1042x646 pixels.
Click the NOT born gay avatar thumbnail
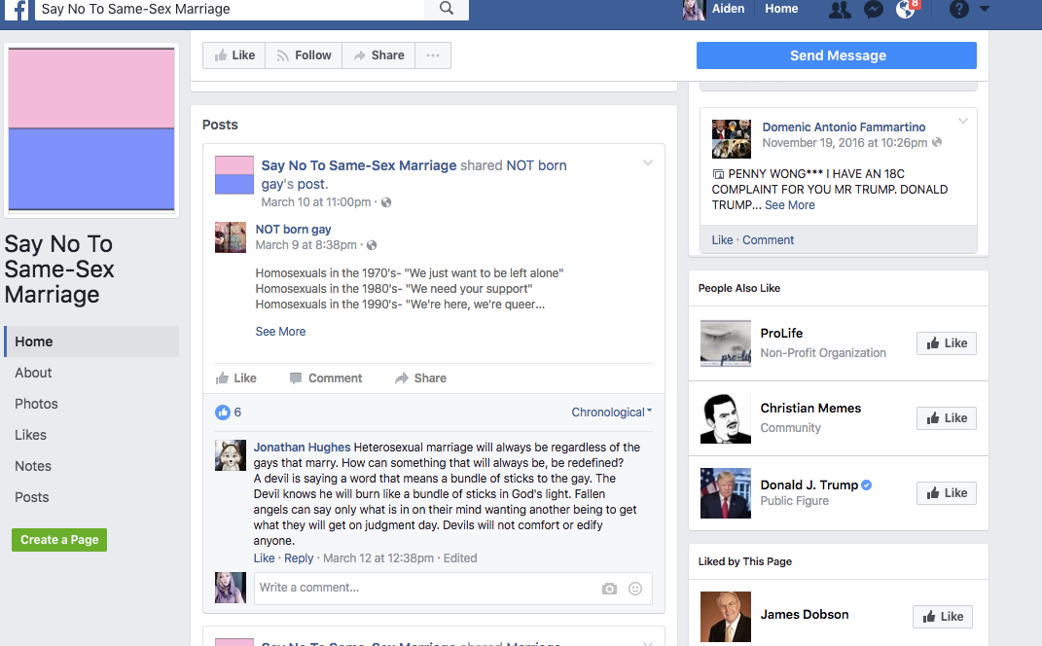[x=231, y=237]
